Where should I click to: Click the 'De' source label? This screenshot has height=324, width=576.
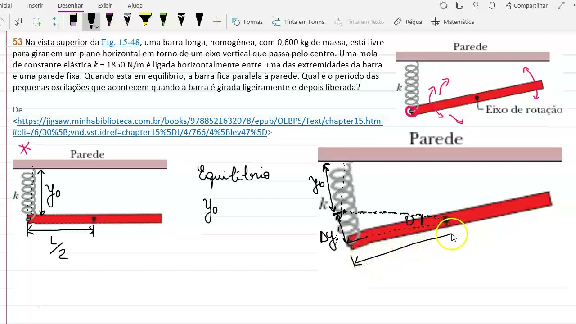(18, 110)
